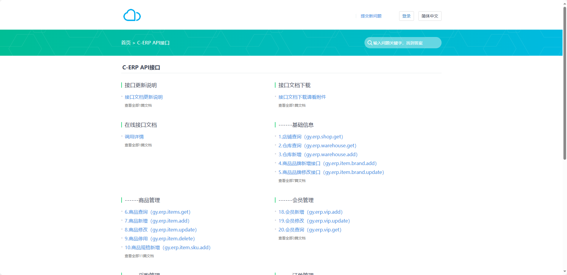Screen dimensions: 567x275
Task: Open the 简体中文 language dropdown
Action: tap(430, 16)
